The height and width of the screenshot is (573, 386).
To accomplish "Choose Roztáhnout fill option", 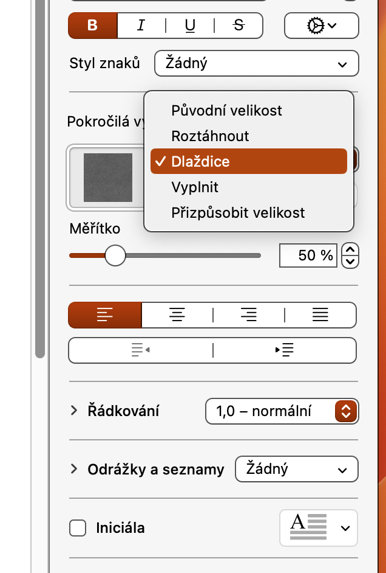I will pos(210,136).
